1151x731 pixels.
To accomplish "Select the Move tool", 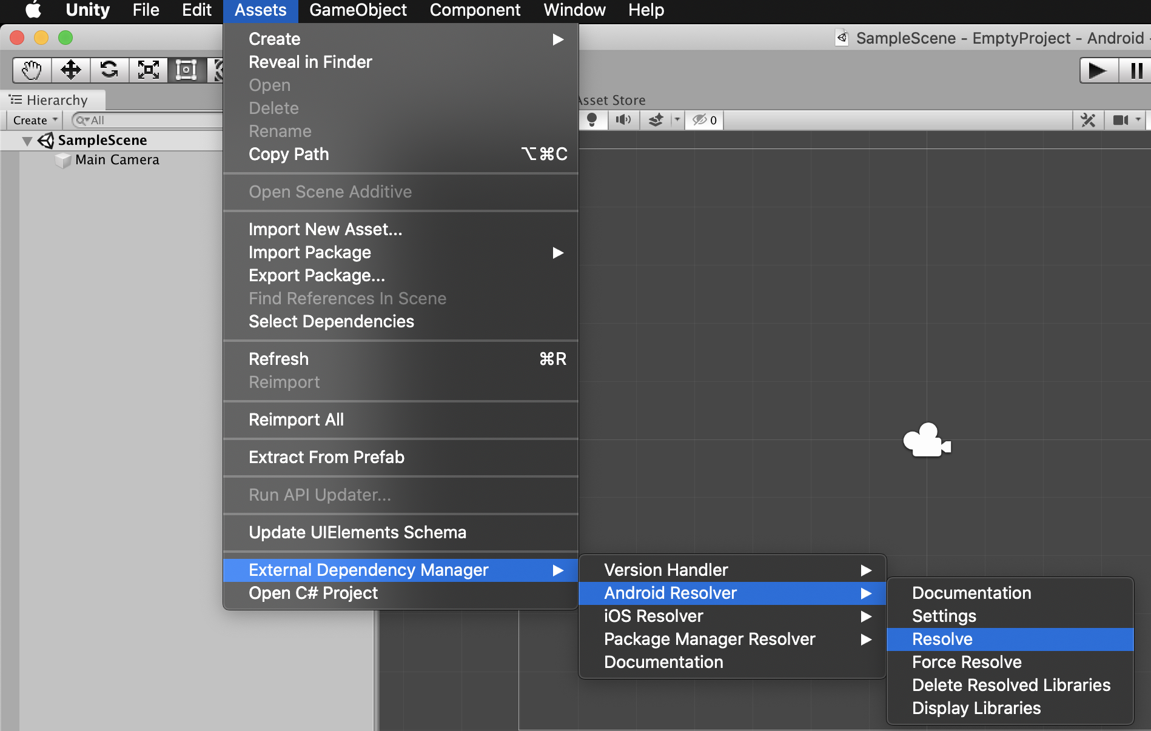I will [71, 70].
